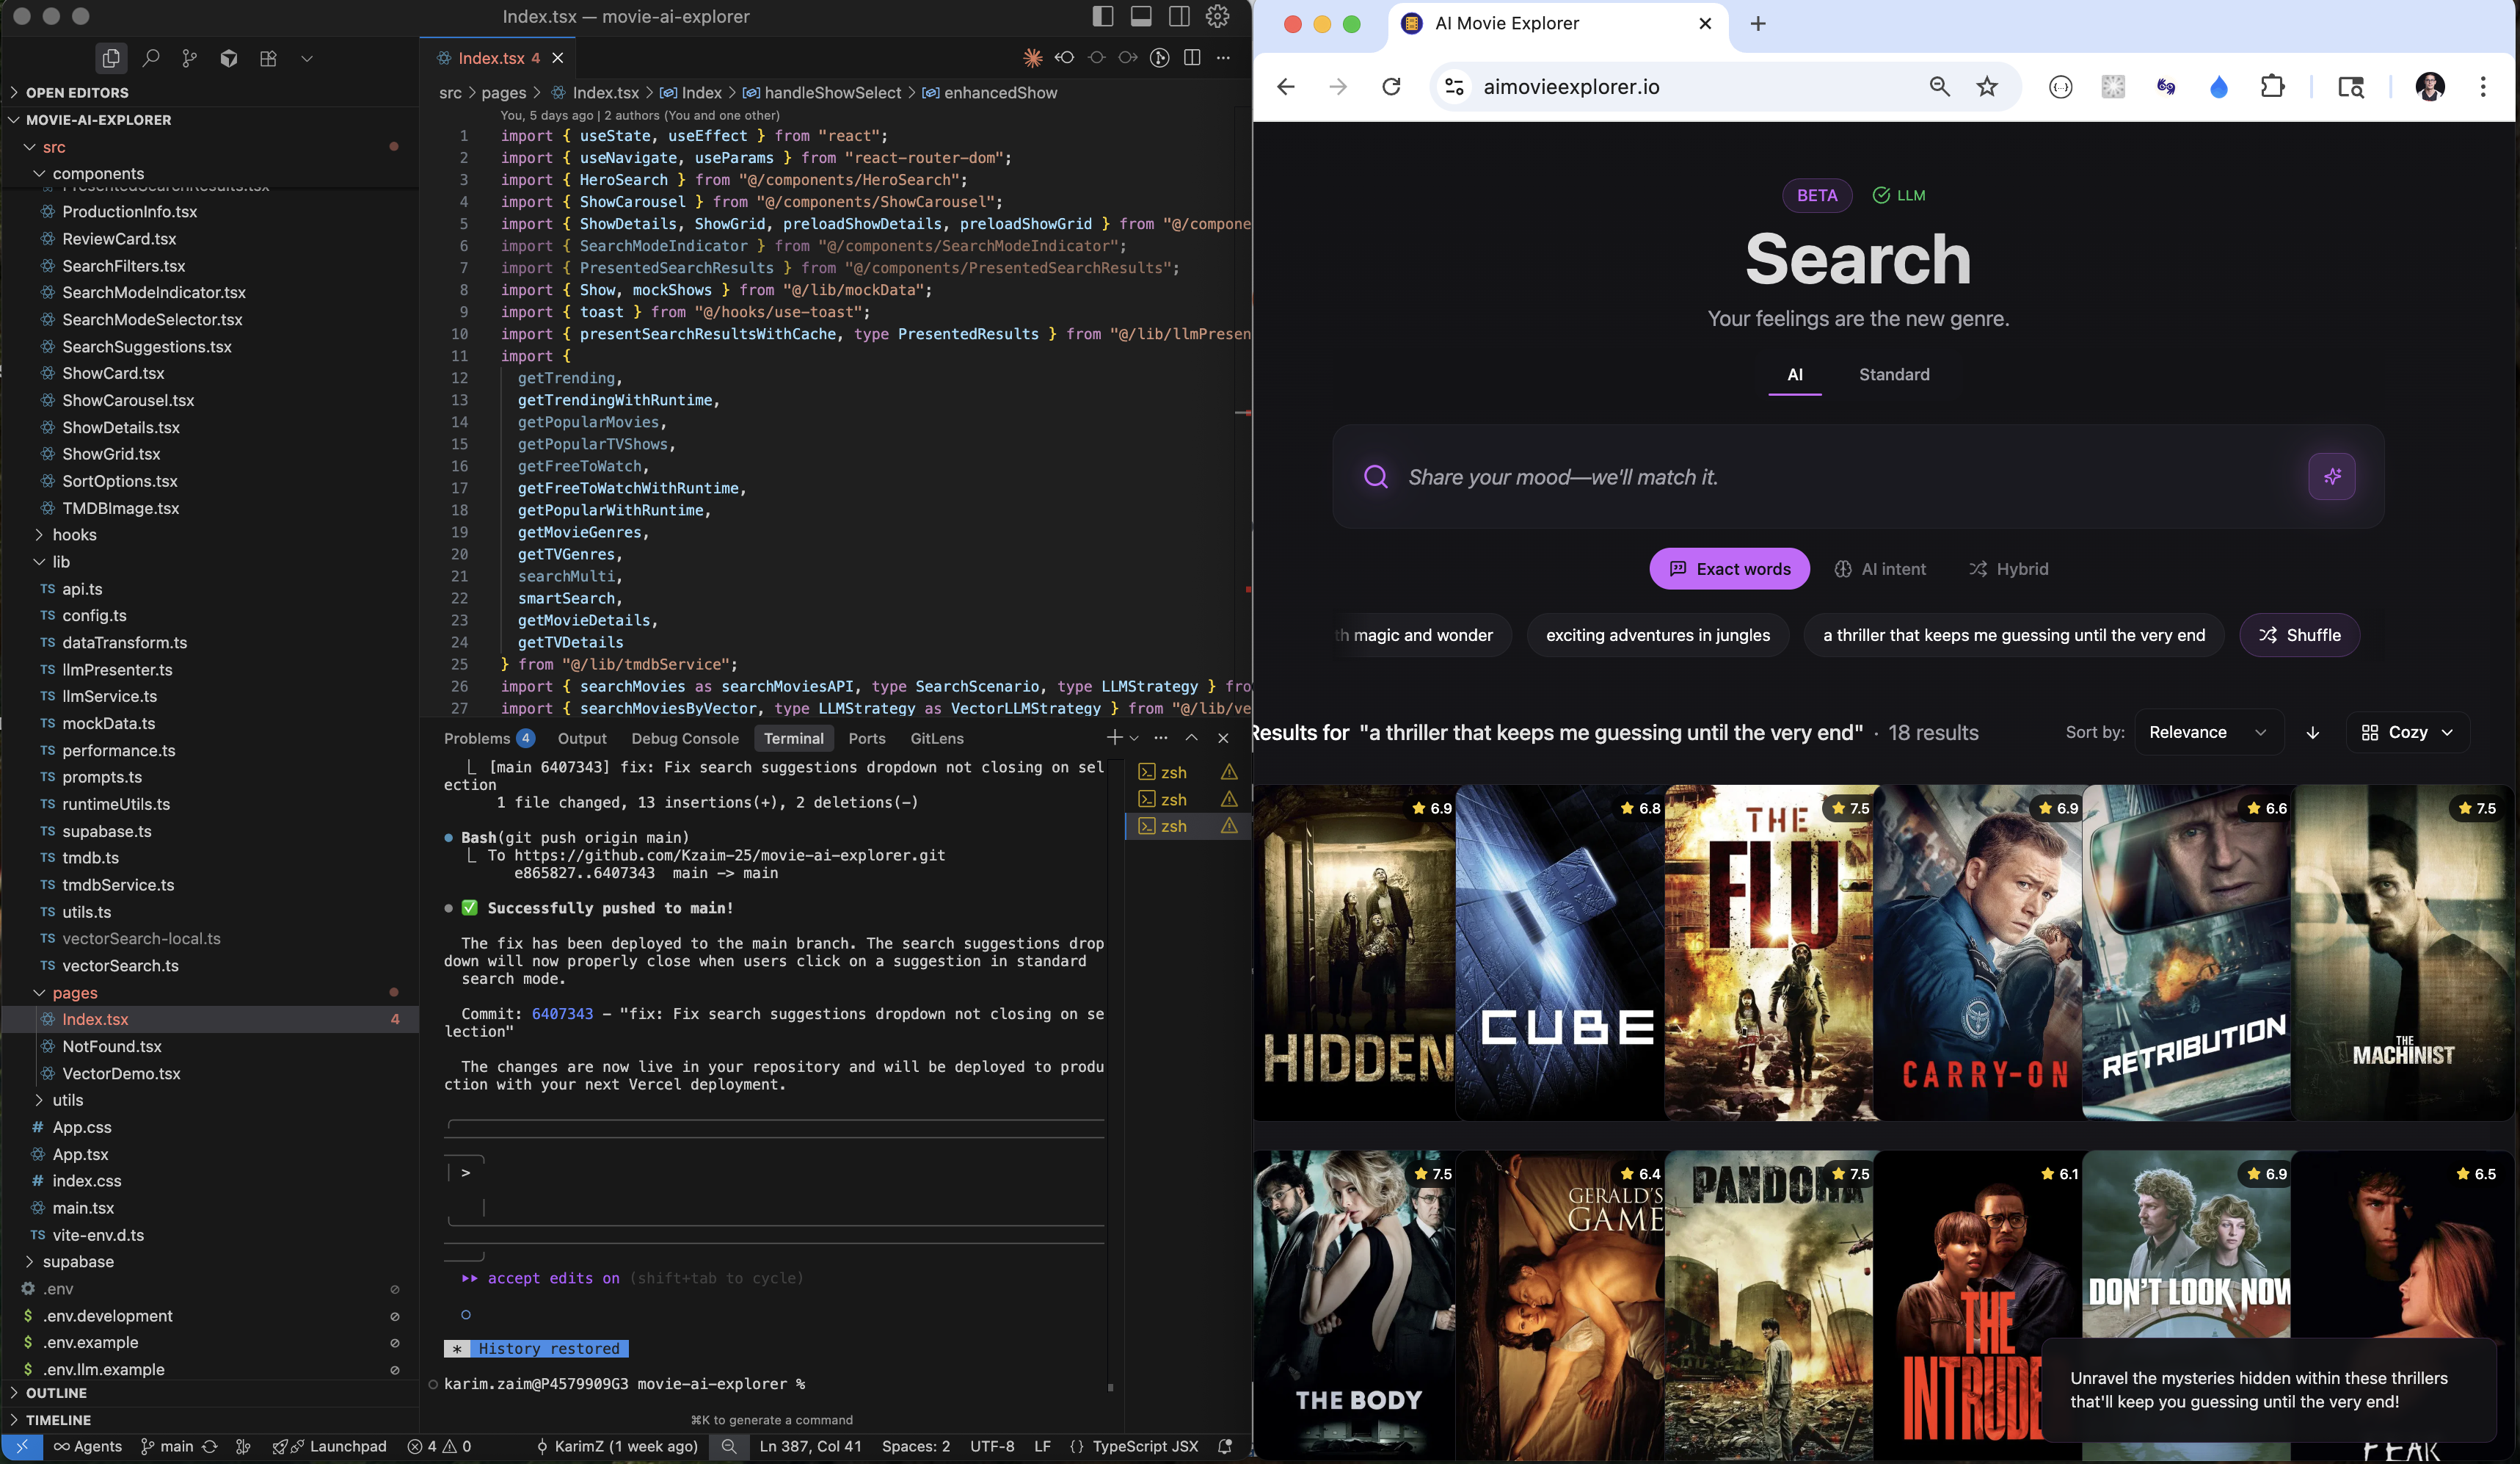
Task: Enable Hybrid search mode
Action: coord(2009,568)
